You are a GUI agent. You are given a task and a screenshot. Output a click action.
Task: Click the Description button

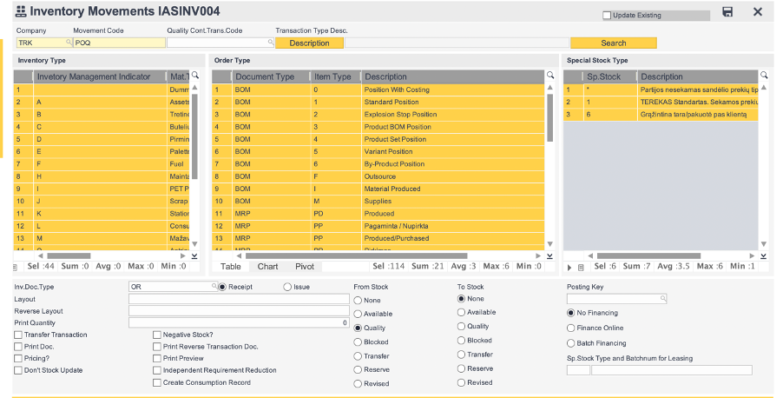pos(309,43)
